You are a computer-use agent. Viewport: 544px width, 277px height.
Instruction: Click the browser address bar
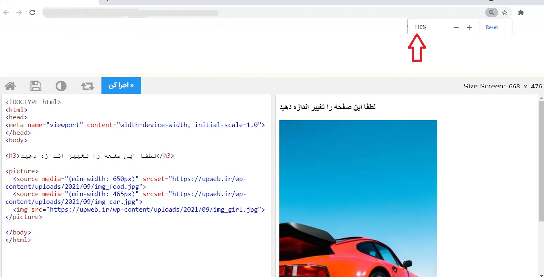(x=262, y=13)
